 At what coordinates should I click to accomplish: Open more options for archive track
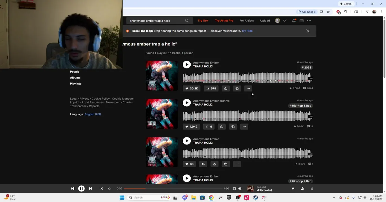[x=244, y=127]
